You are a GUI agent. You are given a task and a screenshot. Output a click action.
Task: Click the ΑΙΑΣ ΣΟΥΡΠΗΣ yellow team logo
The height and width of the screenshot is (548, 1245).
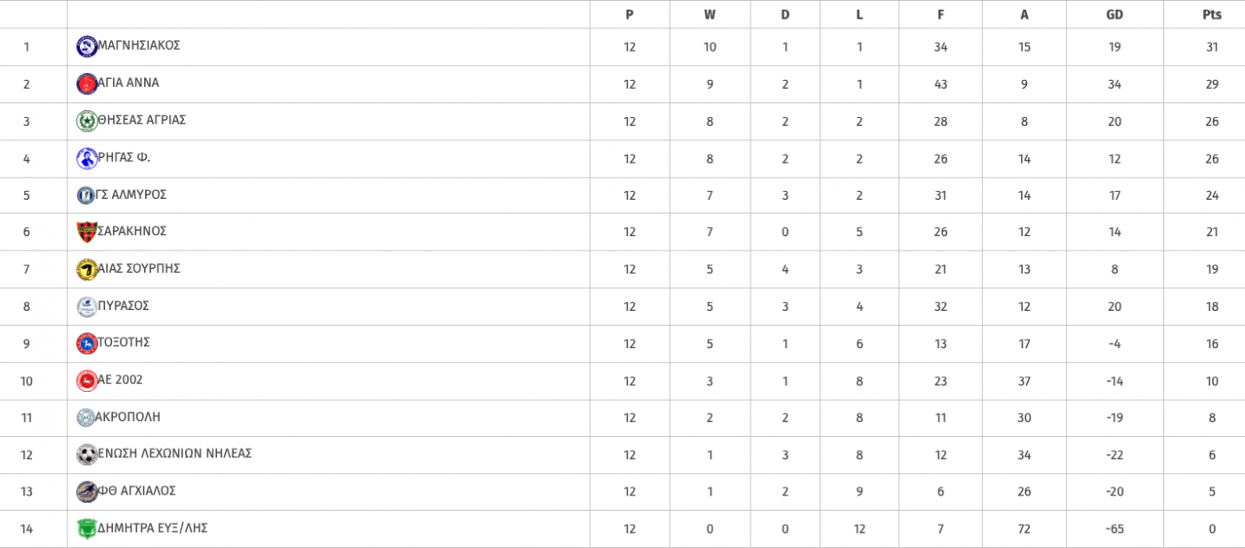tap(87, 269)
